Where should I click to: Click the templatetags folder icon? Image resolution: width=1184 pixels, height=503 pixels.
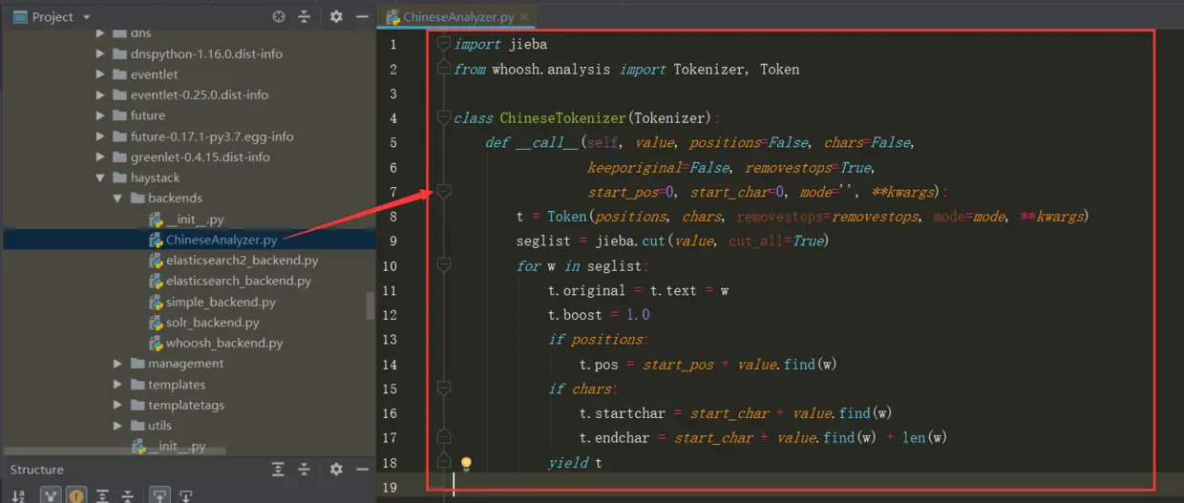coord(137,406)
